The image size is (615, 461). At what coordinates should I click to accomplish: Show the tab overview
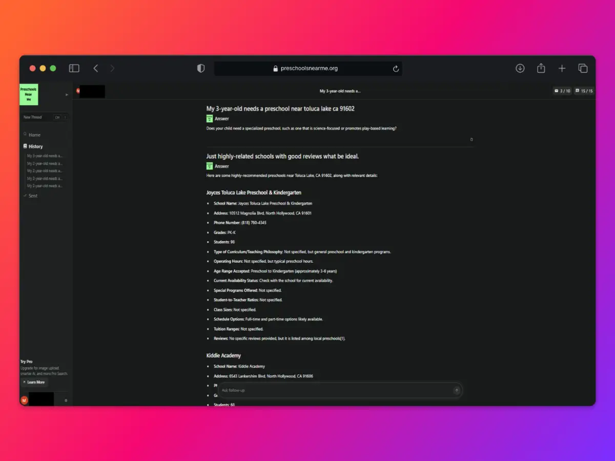(x=583, y=68)
